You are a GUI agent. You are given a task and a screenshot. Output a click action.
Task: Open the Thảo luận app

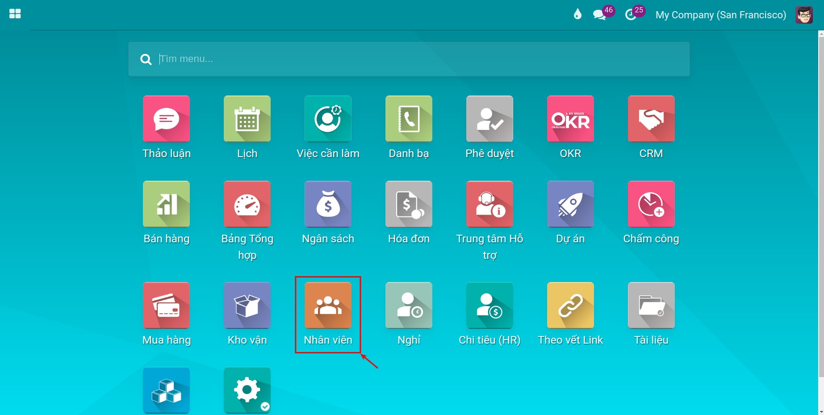pos(166,119)
